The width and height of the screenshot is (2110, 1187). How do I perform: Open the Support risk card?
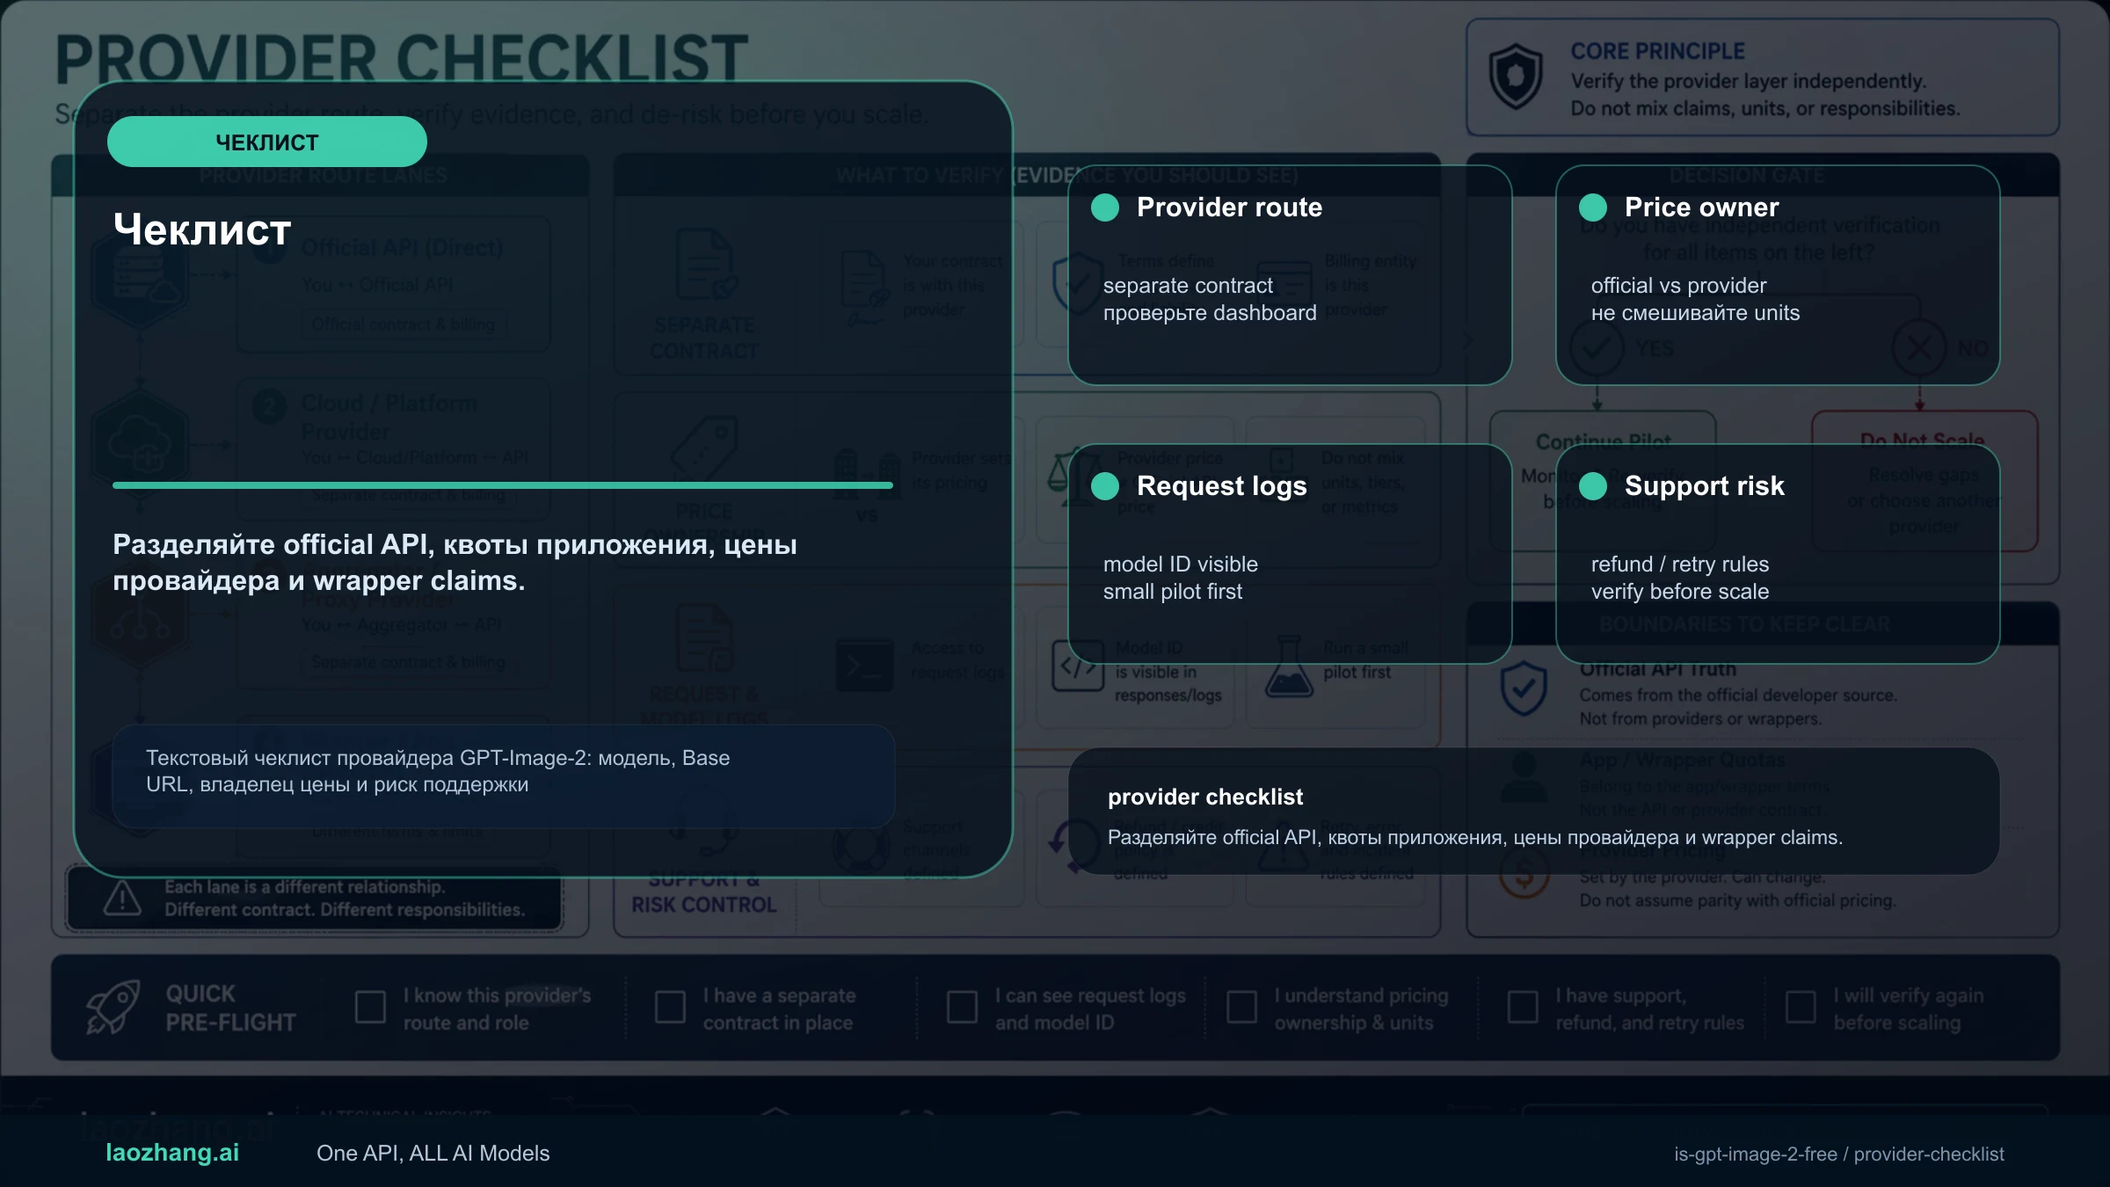click(x=1778, y=554)
